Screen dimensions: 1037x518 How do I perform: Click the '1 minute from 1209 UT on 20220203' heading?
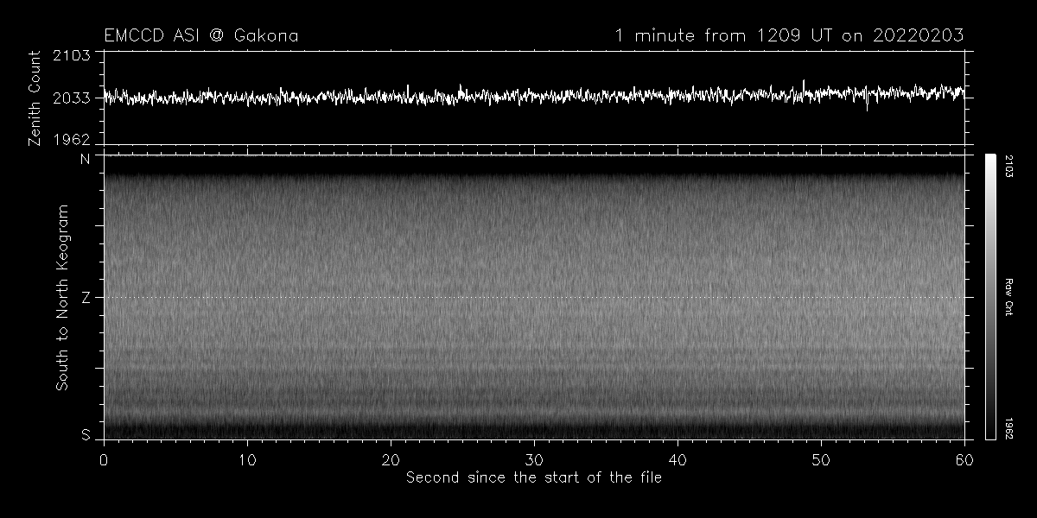(789, 36)
